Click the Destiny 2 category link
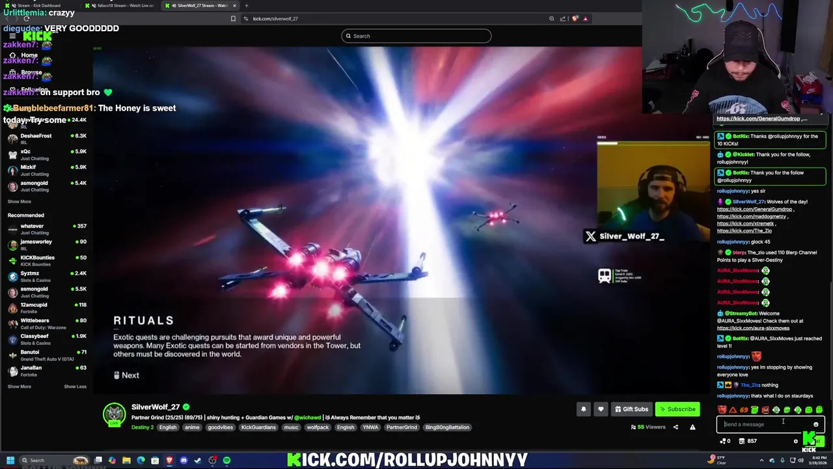 pos(143,427)
